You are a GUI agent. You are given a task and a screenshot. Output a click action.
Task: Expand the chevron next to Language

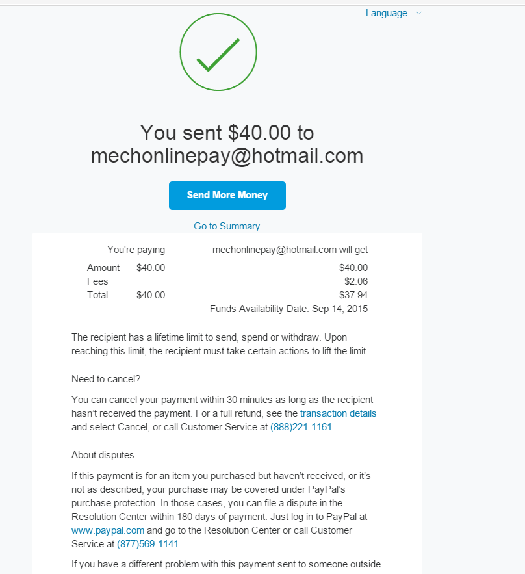pyautogui.click(x=419, y=13)
